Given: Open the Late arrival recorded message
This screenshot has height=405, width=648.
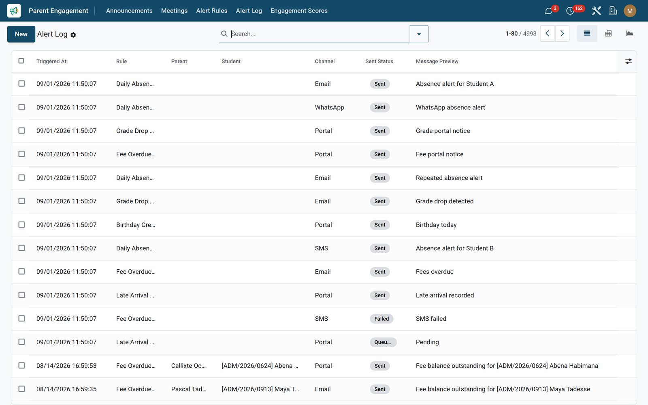Looking at the screenshot, I should (x=445, y=295).
